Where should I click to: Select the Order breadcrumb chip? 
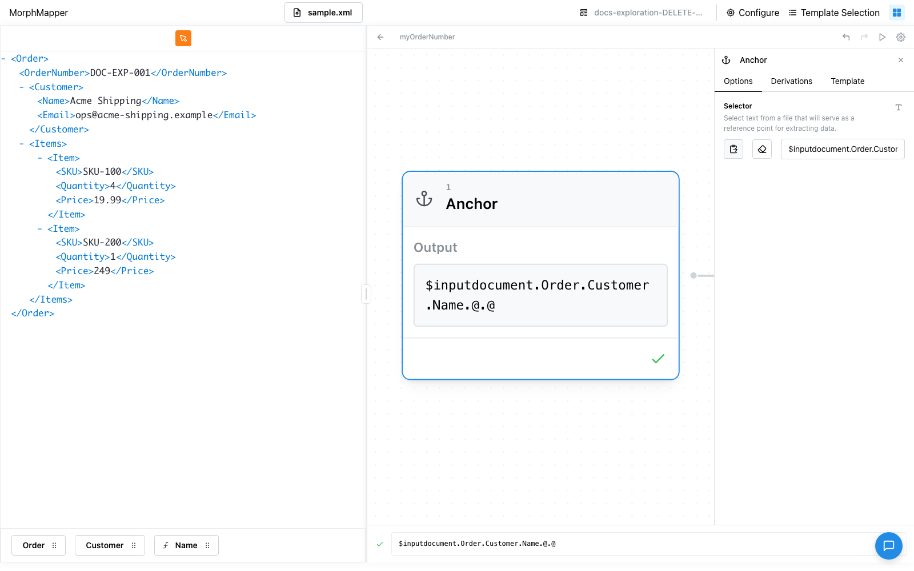point(38,545)
